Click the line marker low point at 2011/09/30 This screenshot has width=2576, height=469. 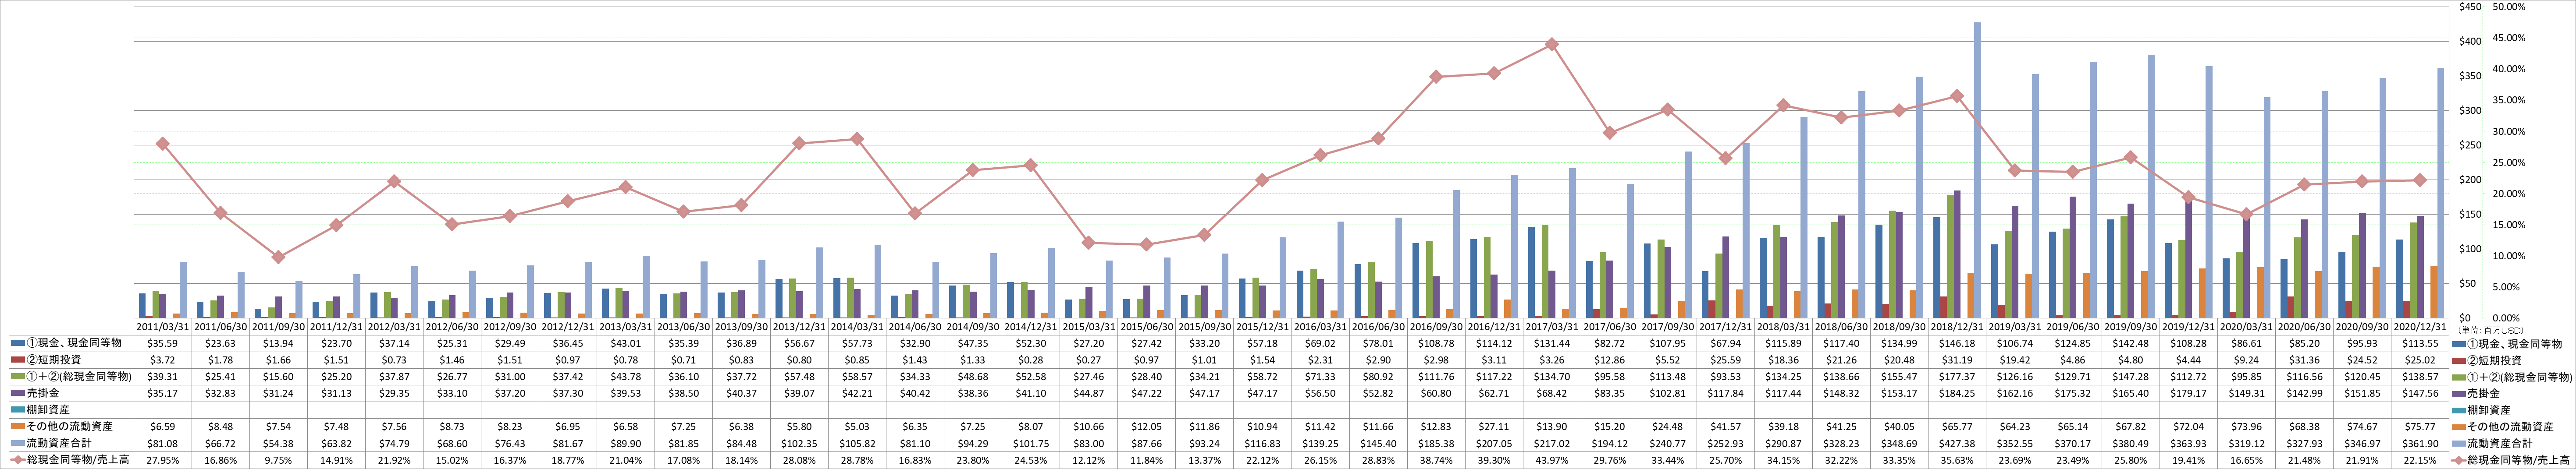pyautogui.click(x=279, y=257)
